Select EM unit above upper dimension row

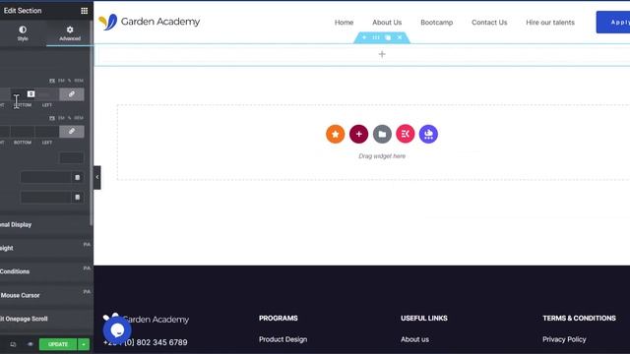[61, 81]
